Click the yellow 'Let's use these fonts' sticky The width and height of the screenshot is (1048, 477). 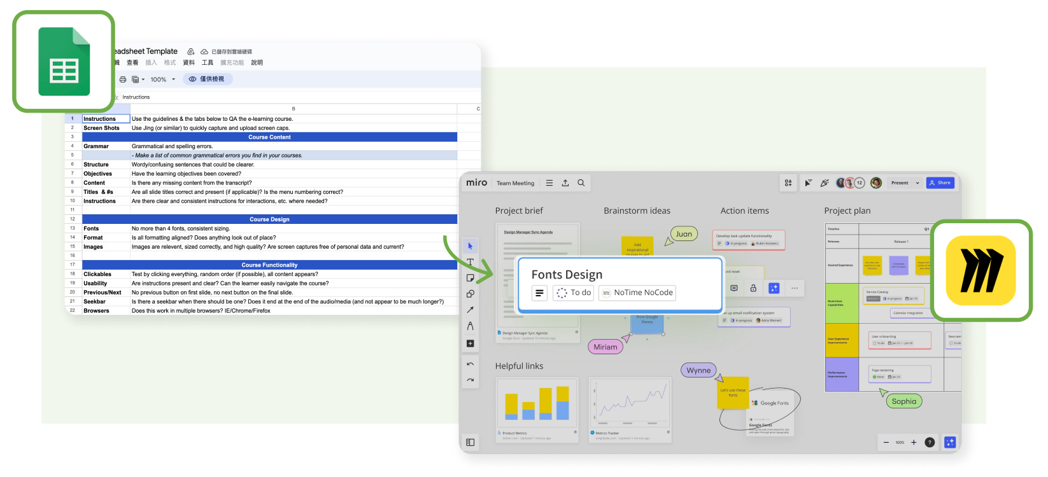pos(733,393)
